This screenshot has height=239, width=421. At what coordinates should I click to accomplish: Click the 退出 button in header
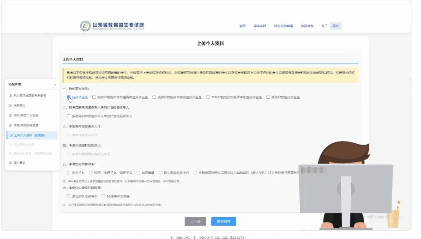click(x=336, y=26)
